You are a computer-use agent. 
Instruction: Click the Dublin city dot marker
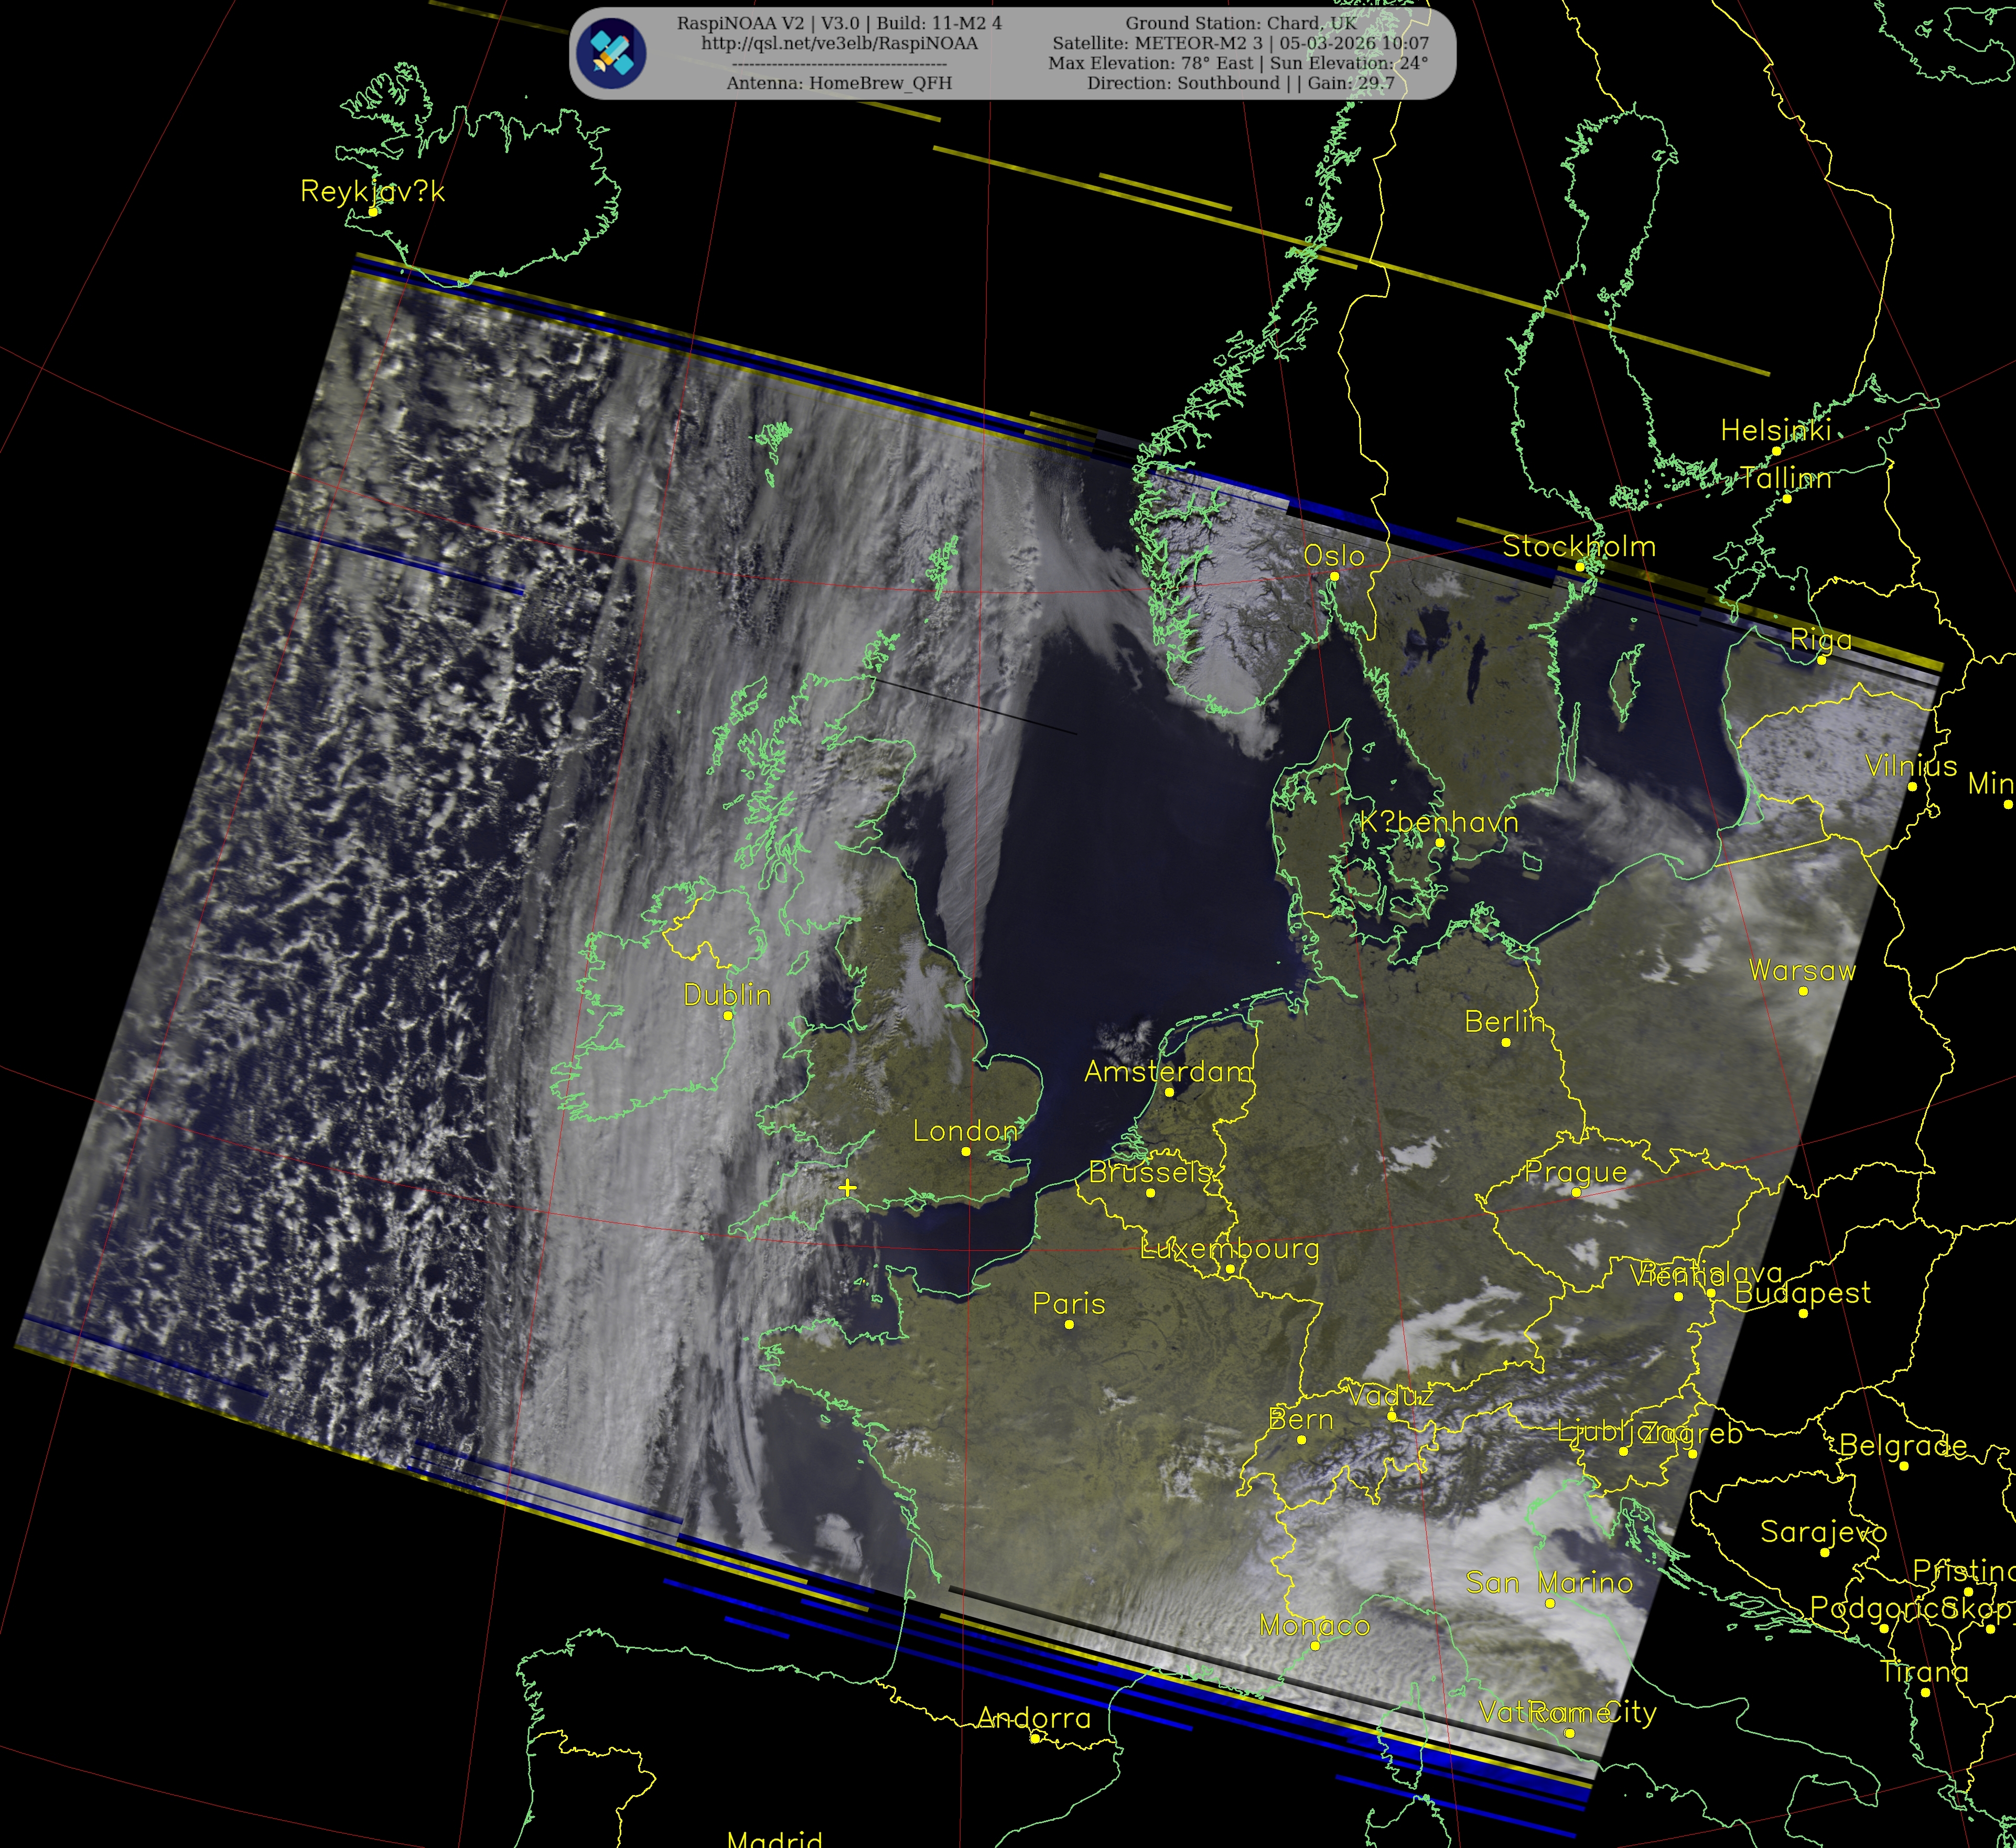pos(728,1015)
